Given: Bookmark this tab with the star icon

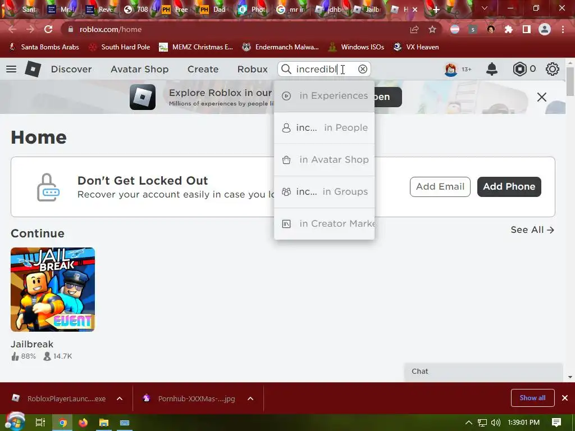Looking at the screenshot, I should (432, 29).
